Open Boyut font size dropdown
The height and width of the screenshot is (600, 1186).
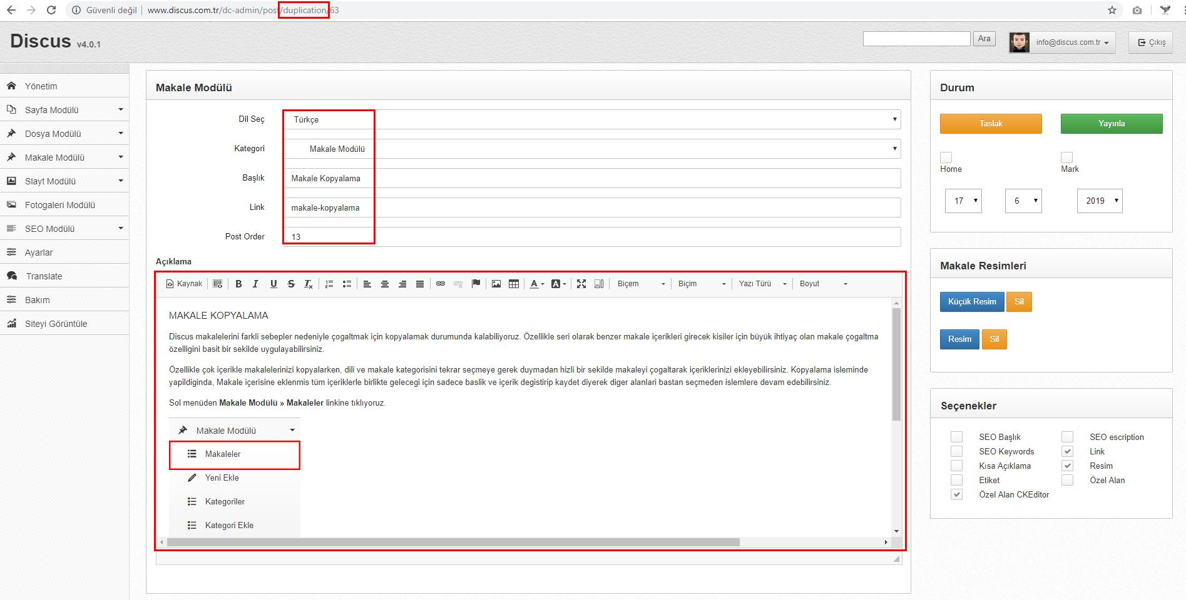pos(823,284)
